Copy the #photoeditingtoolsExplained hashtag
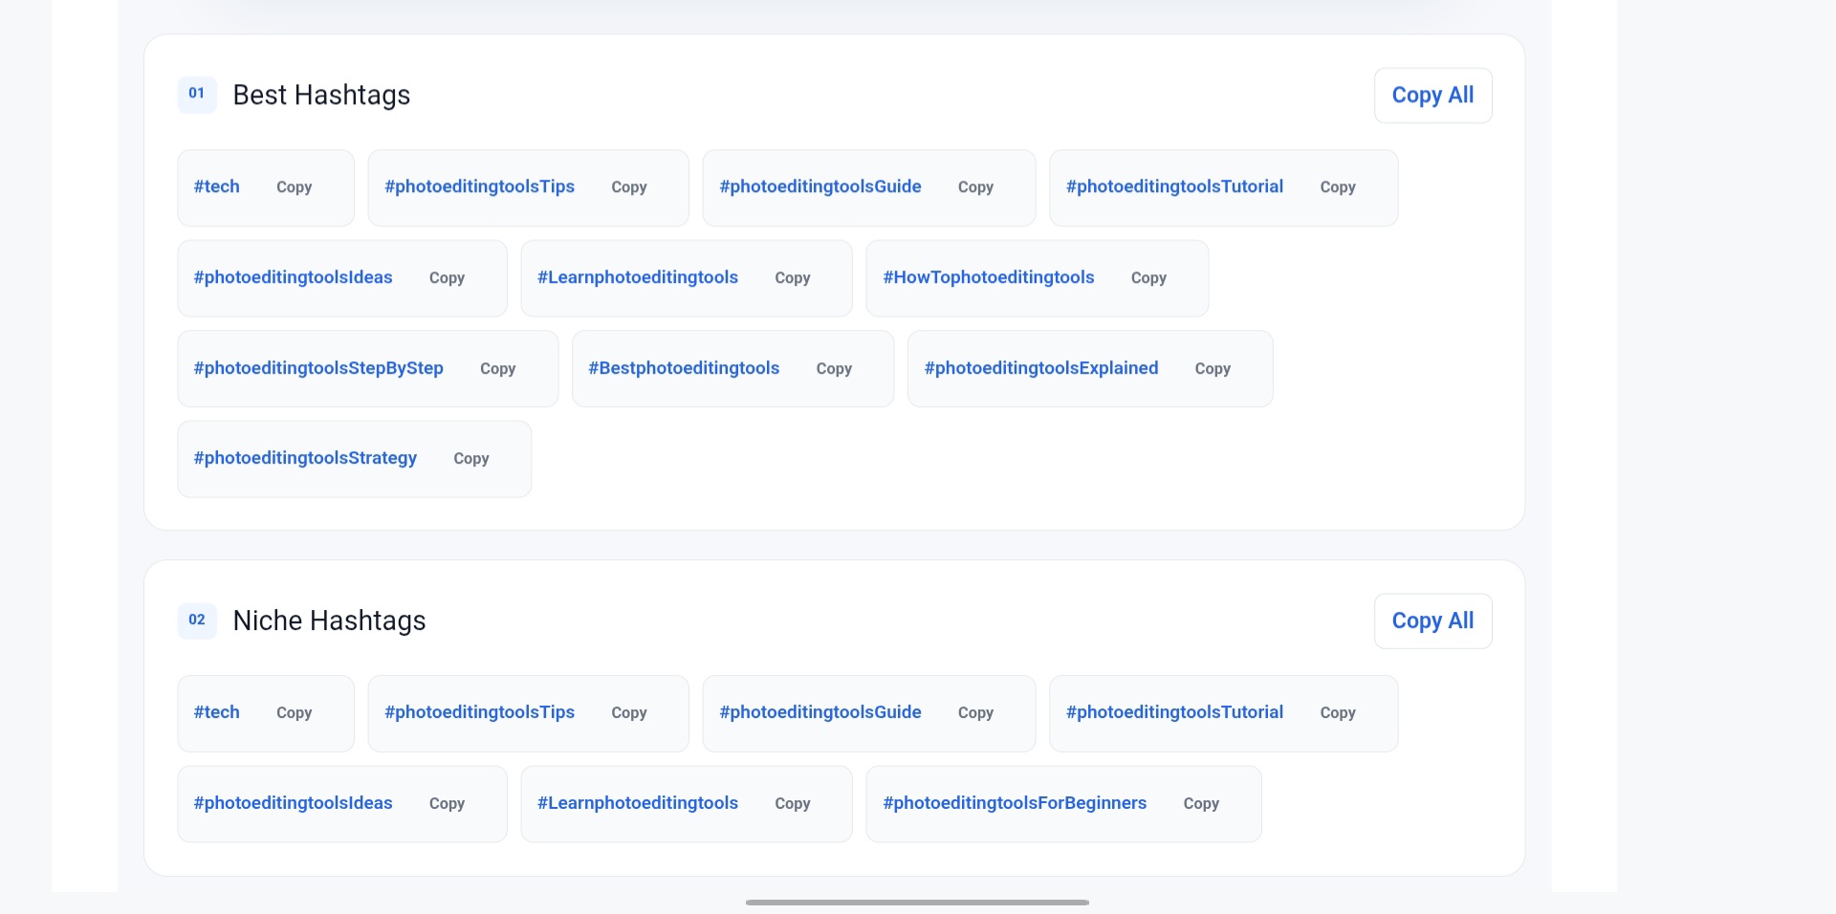This screenshot has width=1836, height=914. point(1213,369)
